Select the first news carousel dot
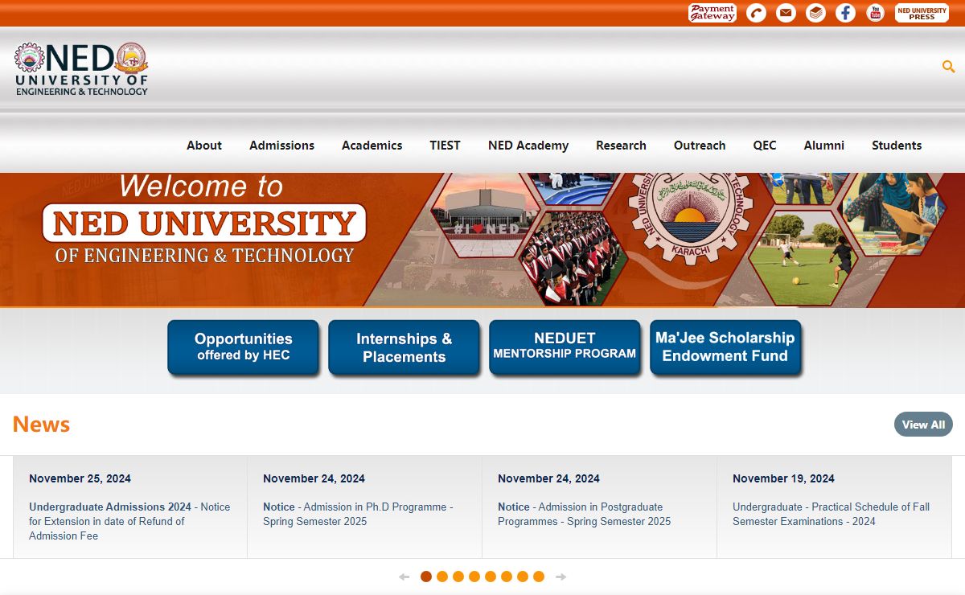Screen dimensions: 965x595 tap(426, 577)
